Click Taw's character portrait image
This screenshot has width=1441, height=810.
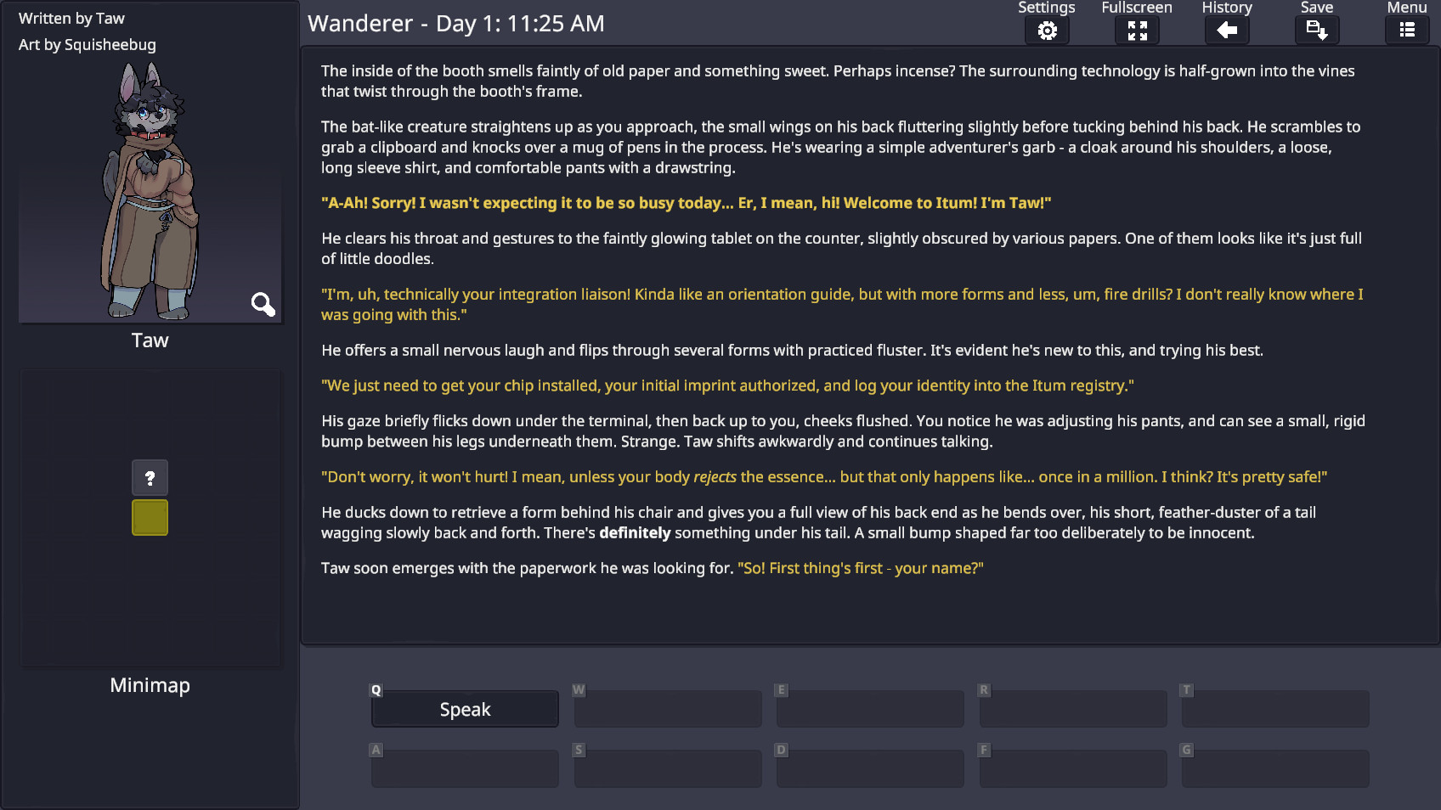click(150, 191)
